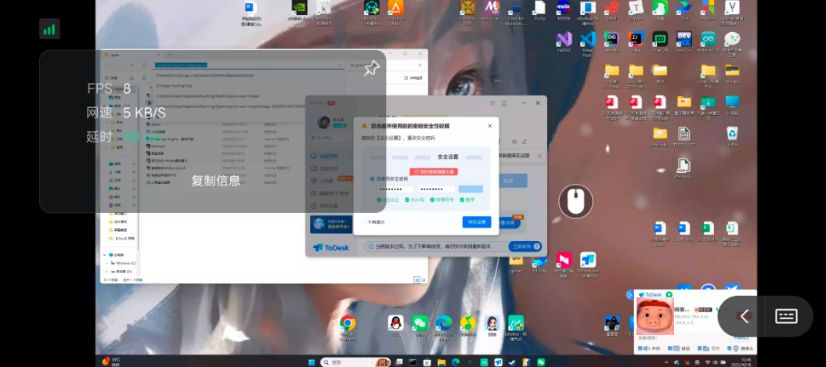Open IntelliJ idea desktop icon

pos(636,42)
